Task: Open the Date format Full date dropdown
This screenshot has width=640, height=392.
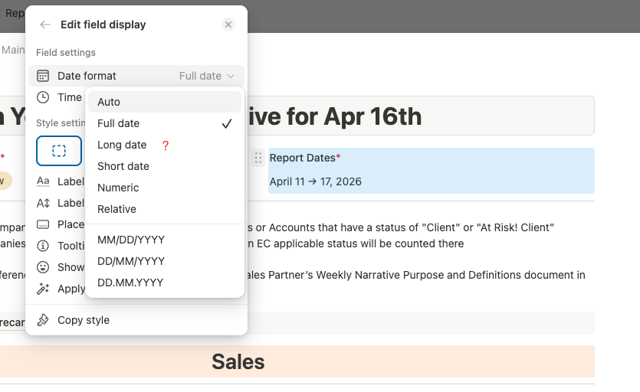Action: point(206,76)
